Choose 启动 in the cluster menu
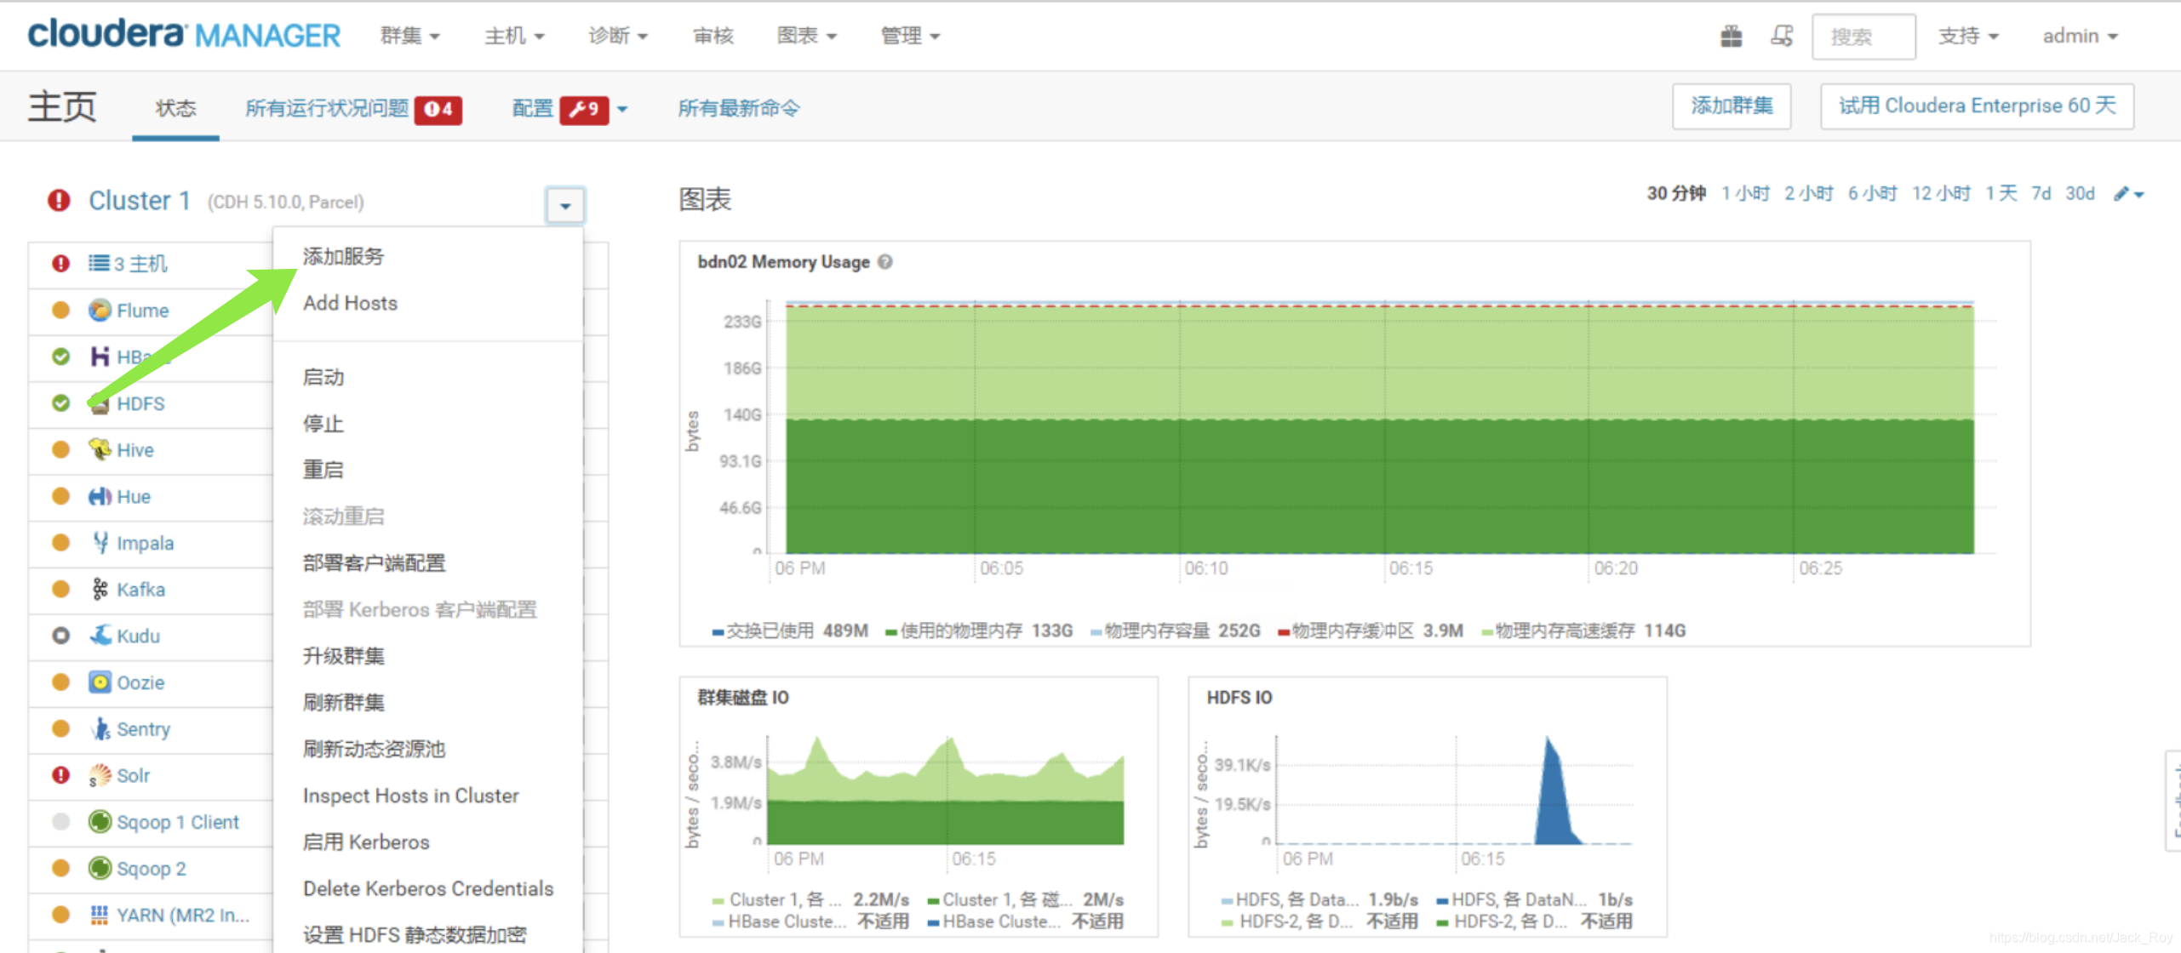 (323, 377)
